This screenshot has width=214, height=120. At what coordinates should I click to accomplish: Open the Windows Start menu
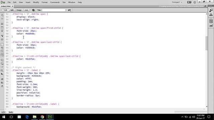pyautogui.click(x=4, y=117)
